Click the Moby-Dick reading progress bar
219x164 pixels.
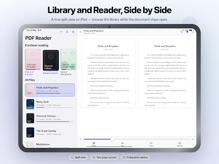(55, 108)
